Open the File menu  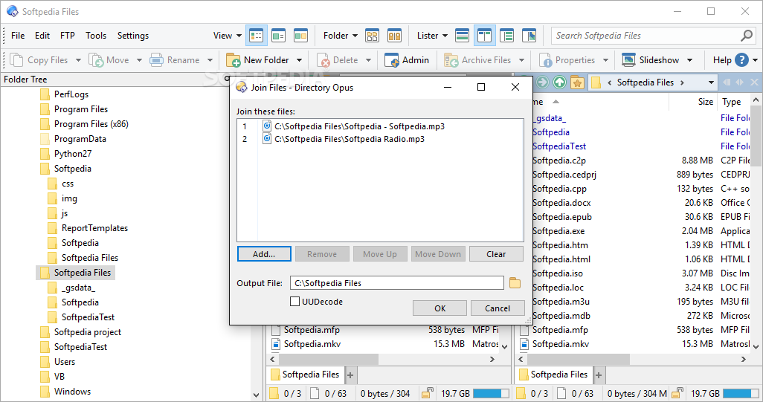tap(18, 36)
